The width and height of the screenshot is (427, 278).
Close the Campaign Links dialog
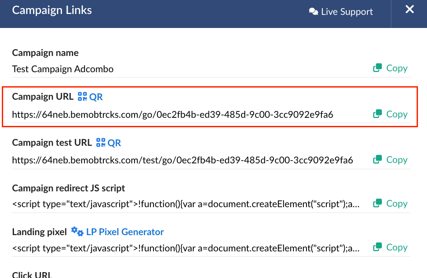pyautogui.click(x=409, y=9)
